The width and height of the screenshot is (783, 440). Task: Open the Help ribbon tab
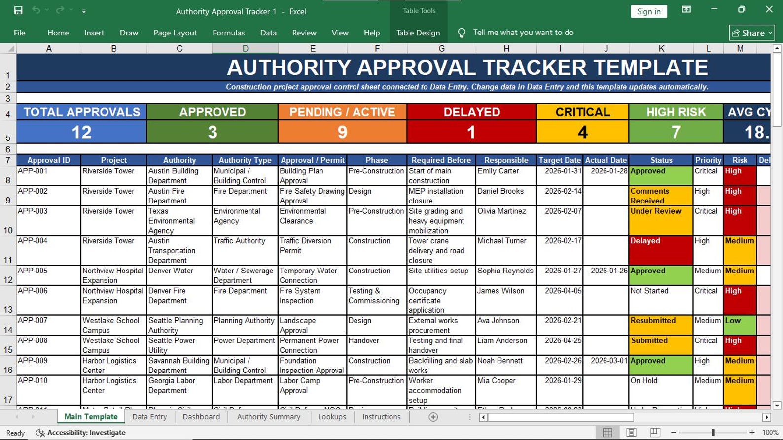pos(372,33)
